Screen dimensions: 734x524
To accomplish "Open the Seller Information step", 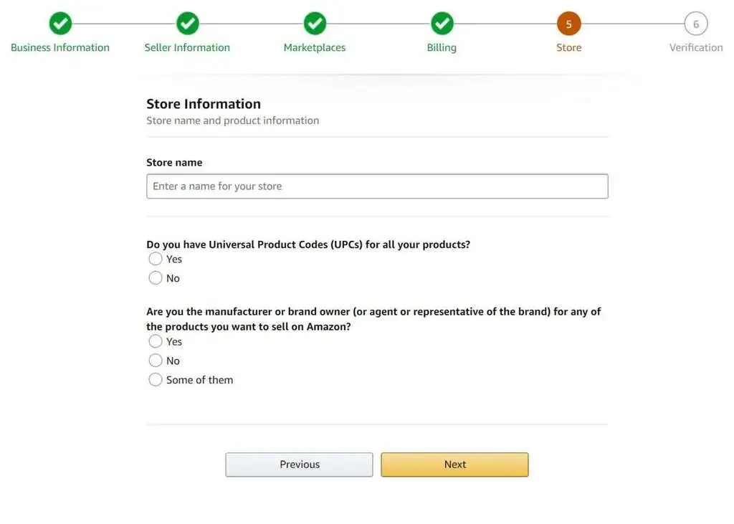I will point(187,47).
